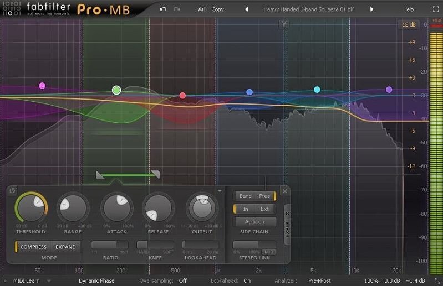This screenshot has width=443, height=286.
Task: Close the band controls panel
Action: 285,191
